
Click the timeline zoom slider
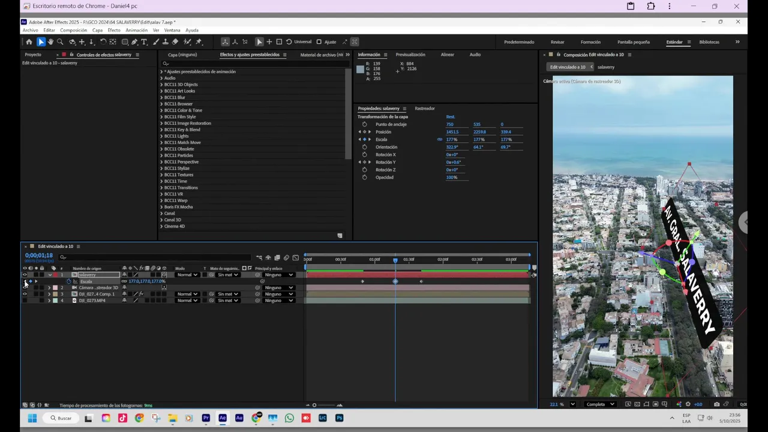pos(314,405)
